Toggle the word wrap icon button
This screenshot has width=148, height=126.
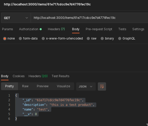tap(102, 86)
